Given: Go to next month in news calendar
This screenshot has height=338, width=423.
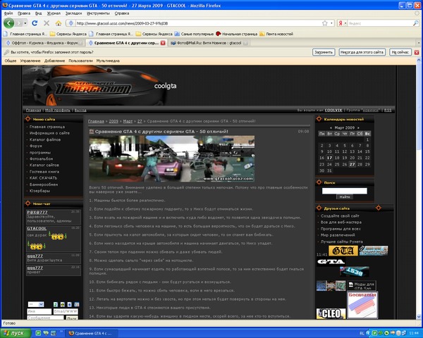Looking at the screenshot, I should tap(358, 127).
